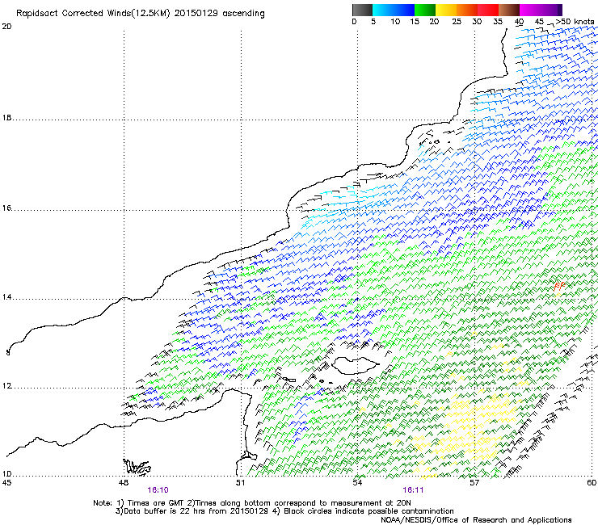Click the latitude label "18" on left axis
The height and width of the screenshot is (525, 598).
click(6, 118)
